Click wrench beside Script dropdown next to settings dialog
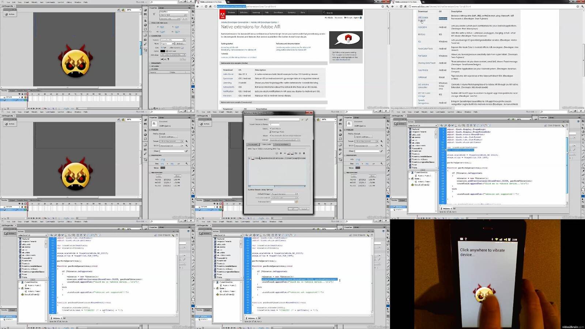The width and height of the screenshot is (585, 329). click(x=381, y=146)
